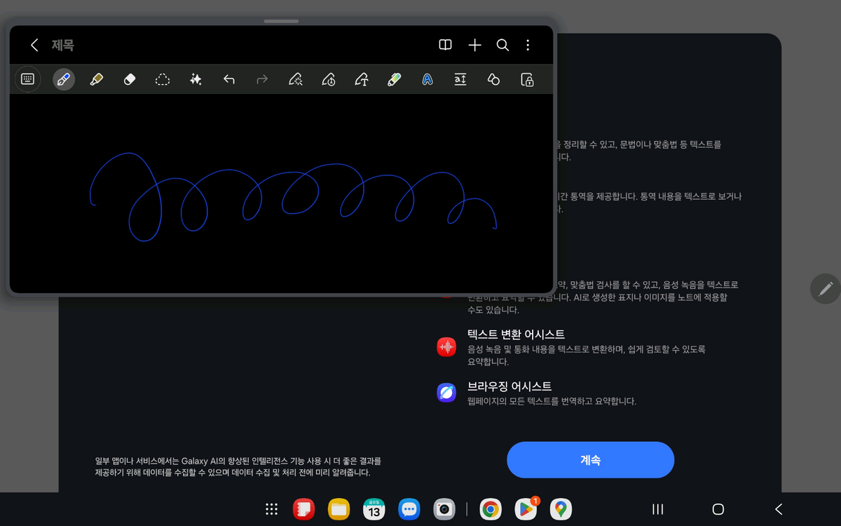The image size is (841, 526).
Task: Select the Eraser tool
Action: (129, 79)
